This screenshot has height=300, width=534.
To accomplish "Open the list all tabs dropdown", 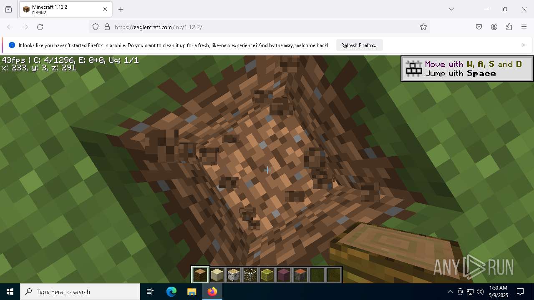I will [451, 9].
